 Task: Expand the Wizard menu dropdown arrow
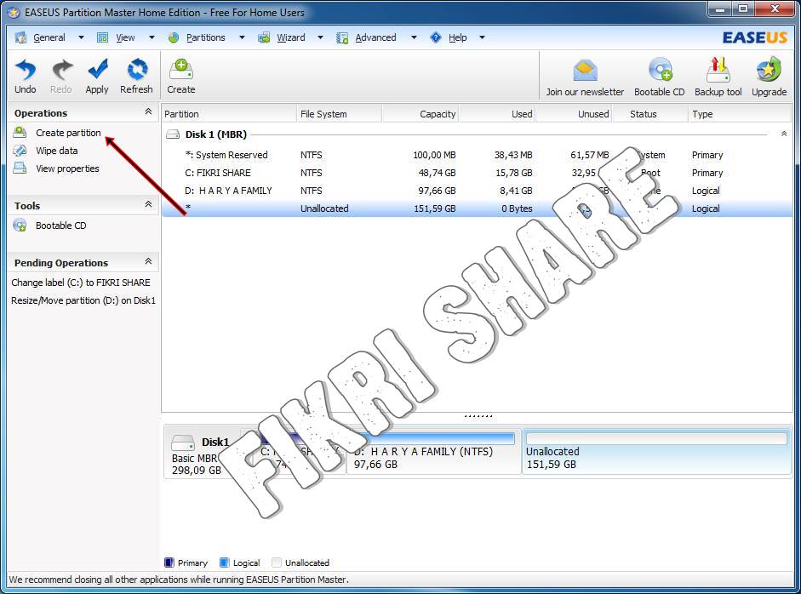coord(320,37)
